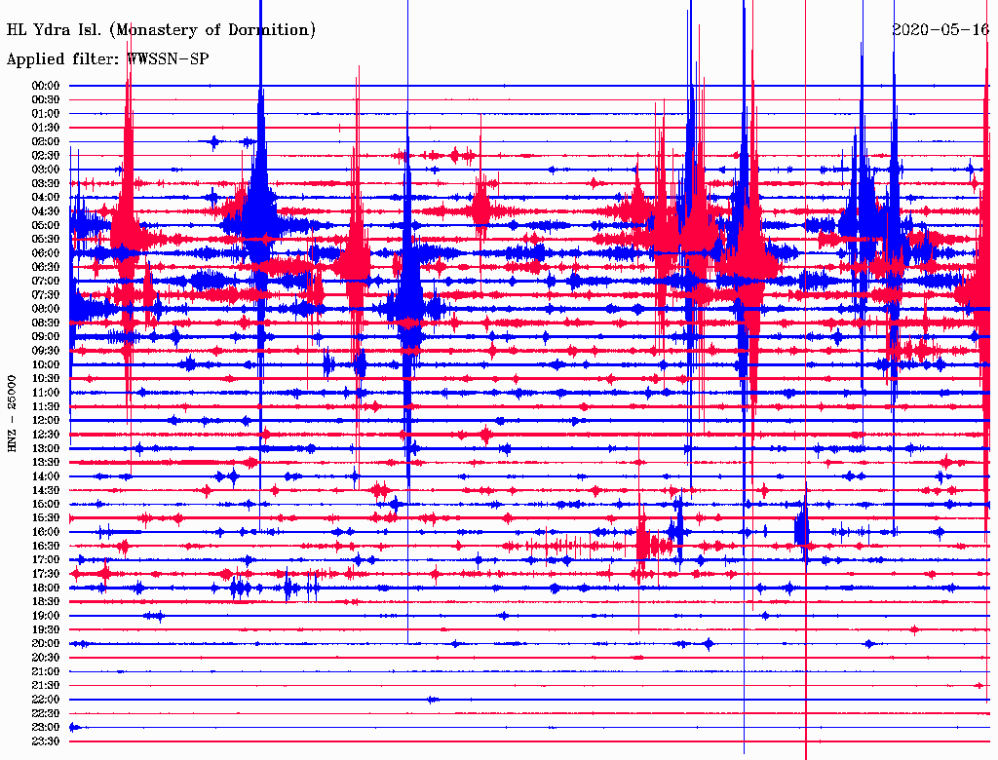Click the 08:00 time label
Viewport: 998px width, 760px height.
[x=46, y=309]
